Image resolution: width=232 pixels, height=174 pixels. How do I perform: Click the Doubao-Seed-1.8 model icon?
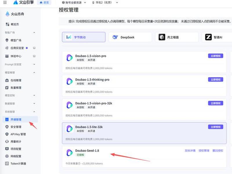pyautogui.click(x=69, y=153)
